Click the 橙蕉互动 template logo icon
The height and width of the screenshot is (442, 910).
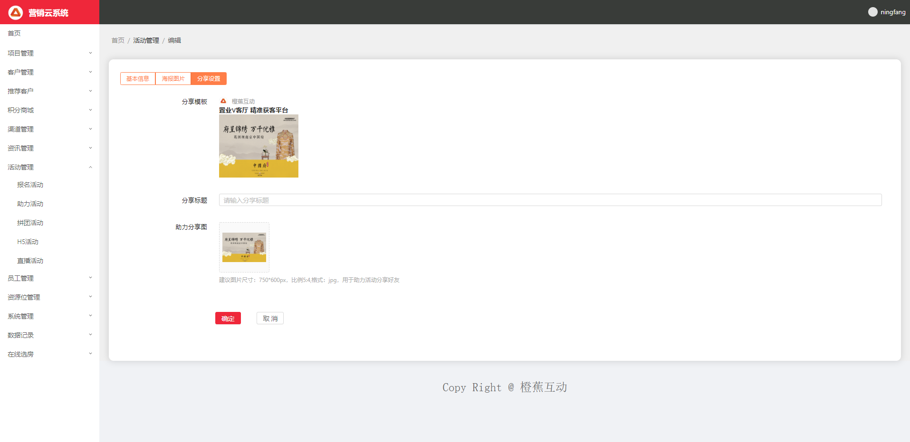click(x=223, y=101)
